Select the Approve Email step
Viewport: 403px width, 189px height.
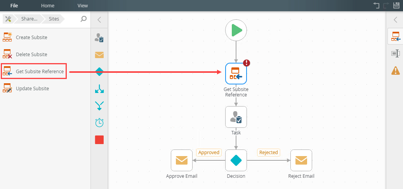tap(182, 160)
